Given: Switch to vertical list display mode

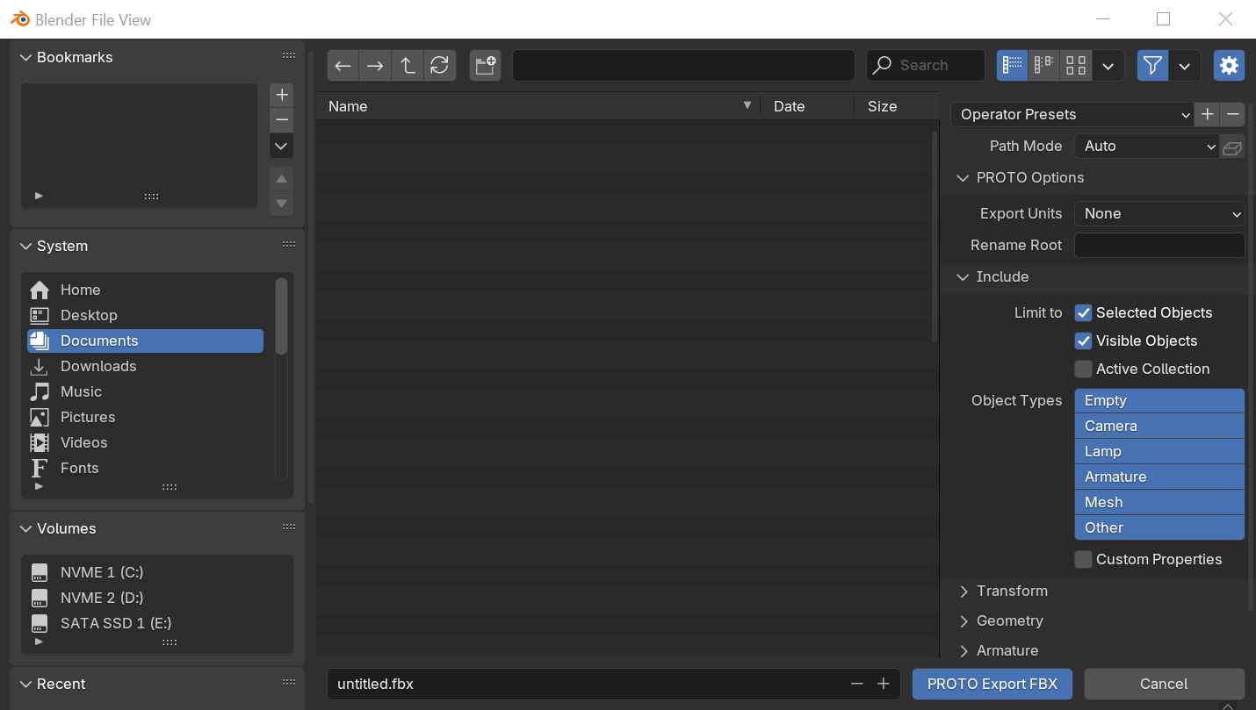Looking at the screenshot, I should 1012,66.
